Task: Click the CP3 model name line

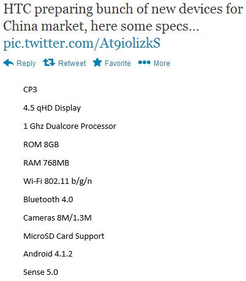Action: (30, 90)
